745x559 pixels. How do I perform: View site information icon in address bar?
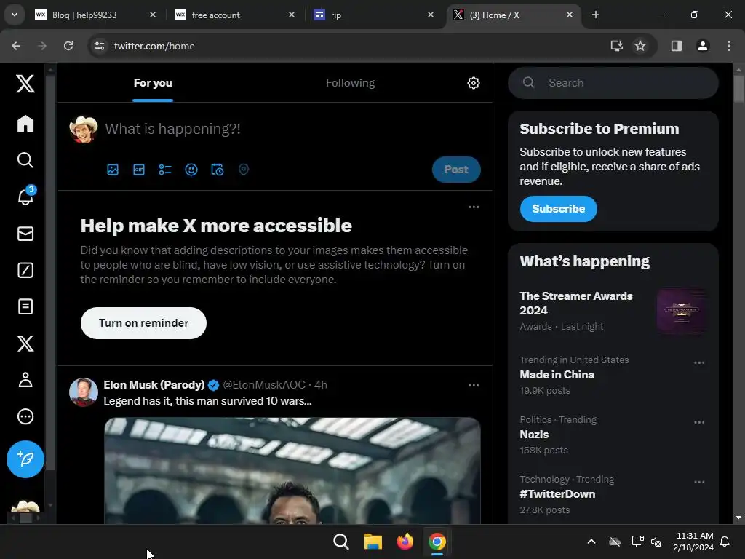point(100,46)
